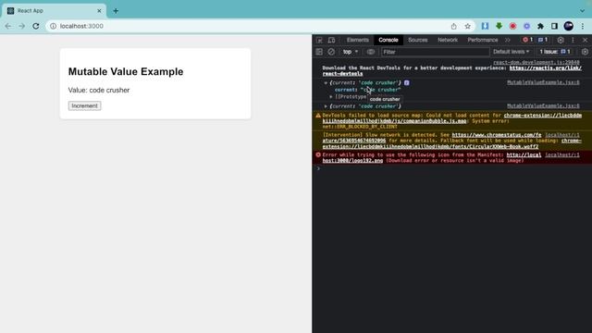Toggle the live expression eye icon
592x333 pixels.
(x=371, y=52)
